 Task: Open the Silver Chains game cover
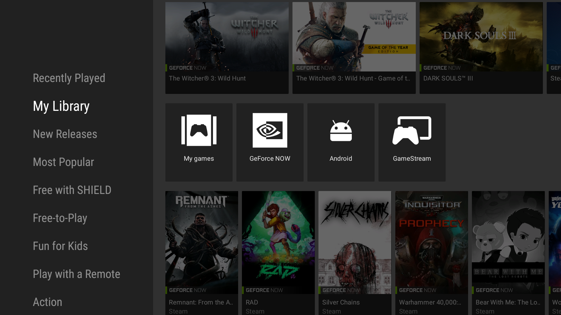355,242
